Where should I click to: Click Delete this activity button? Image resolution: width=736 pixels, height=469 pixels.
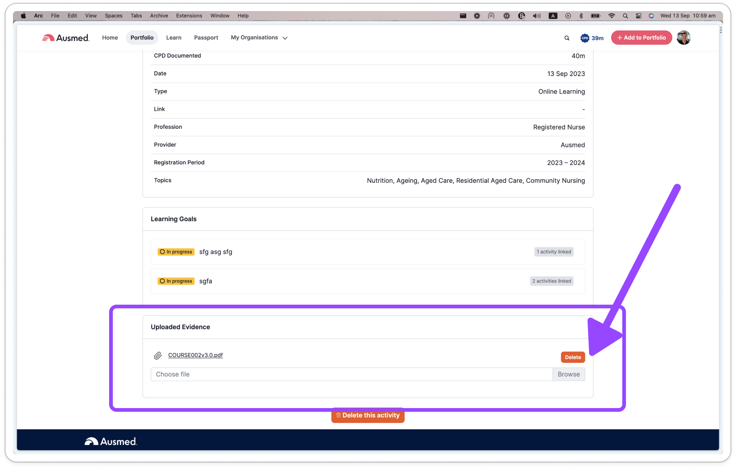point(368,415)
